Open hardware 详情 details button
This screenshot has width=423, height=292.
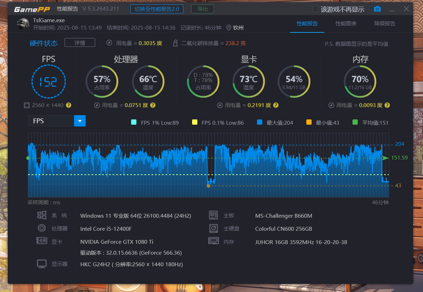pyautogui.click(x=80, y=43)
